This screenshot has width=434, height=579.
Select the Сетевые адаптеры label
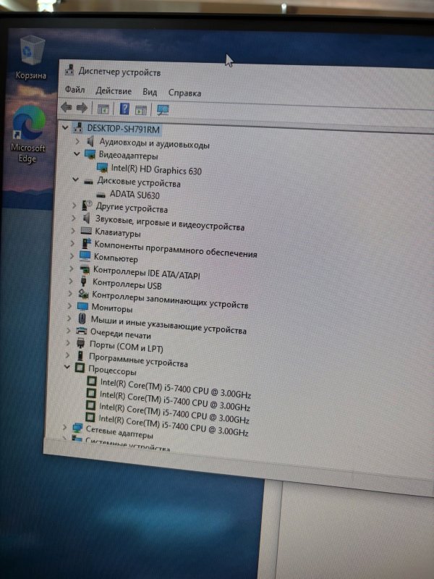pos(119,431)
